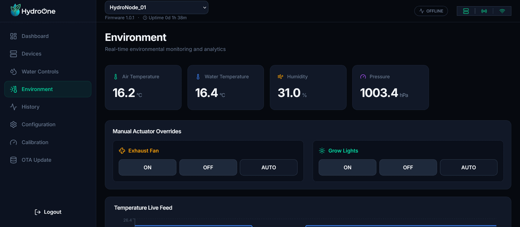This screenshot has height=227, width=520.
Task: Open the HydroNode_01 device dropdown
Action: (x=156, y=7)
